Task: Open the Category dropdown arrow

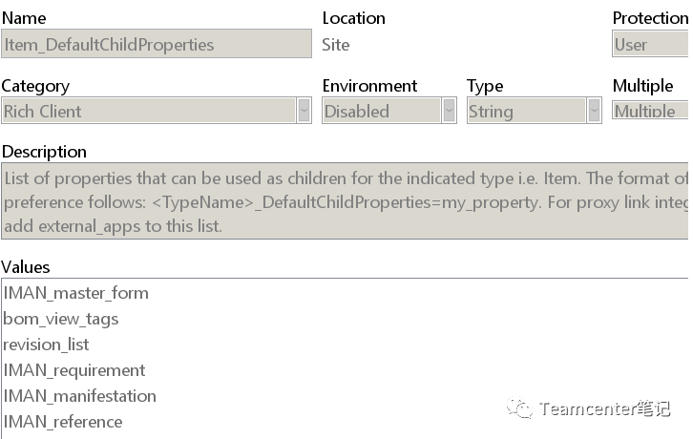Action: pos(304,111)
